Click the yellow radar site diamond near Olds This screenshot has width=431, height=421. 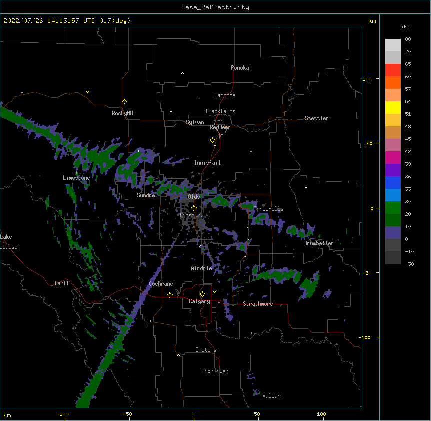(x=194, y=208)
